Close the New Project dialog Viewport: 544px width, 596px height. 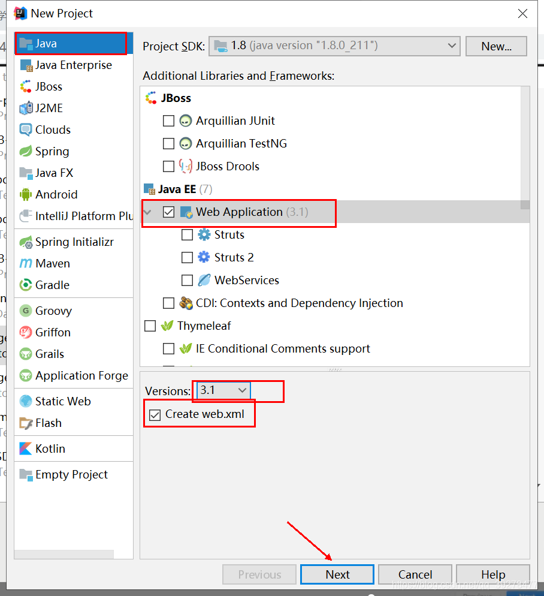click(x=522, y=14)
